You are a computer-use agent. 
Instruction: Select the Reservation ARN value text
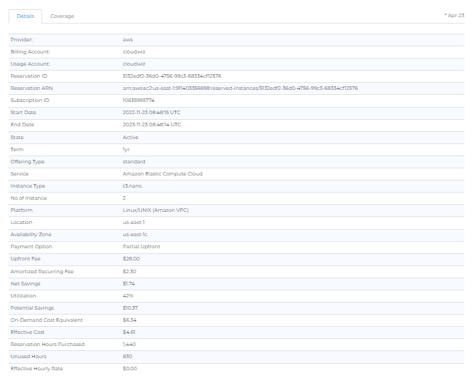240,88
